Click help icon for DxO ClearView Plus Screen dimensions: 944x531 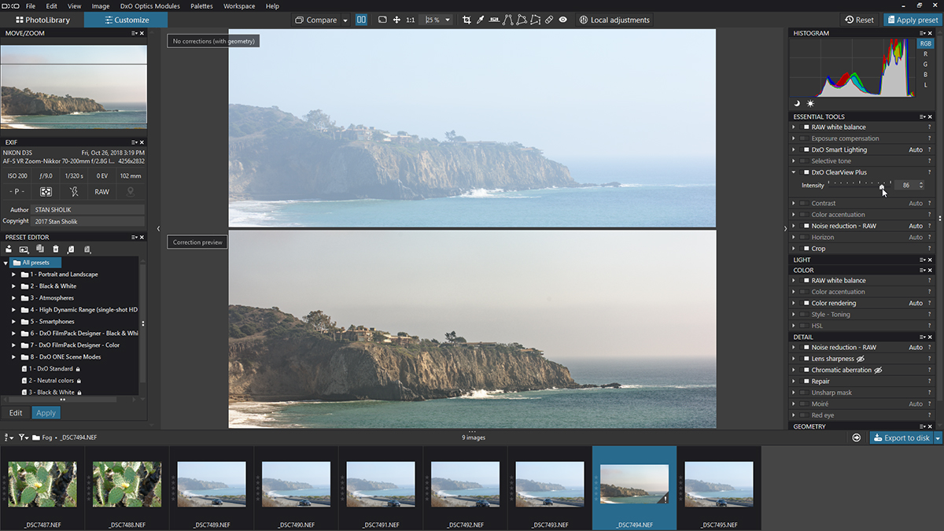click(x=929, y=172)
